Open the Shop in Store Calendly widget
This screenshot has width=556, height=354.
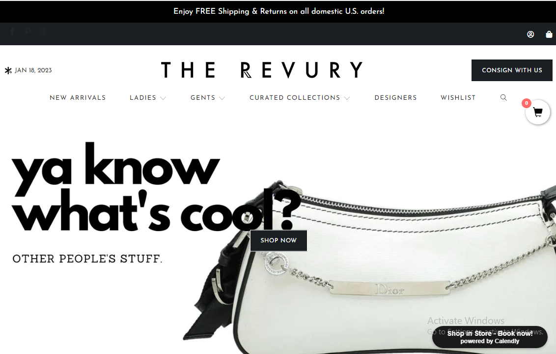pos(490,337)
